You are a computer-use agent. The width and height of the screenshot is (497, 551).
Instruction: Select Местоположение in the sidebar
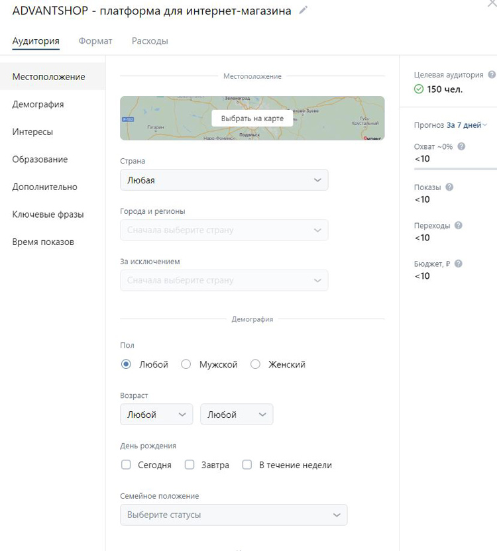tap(52, 77)
